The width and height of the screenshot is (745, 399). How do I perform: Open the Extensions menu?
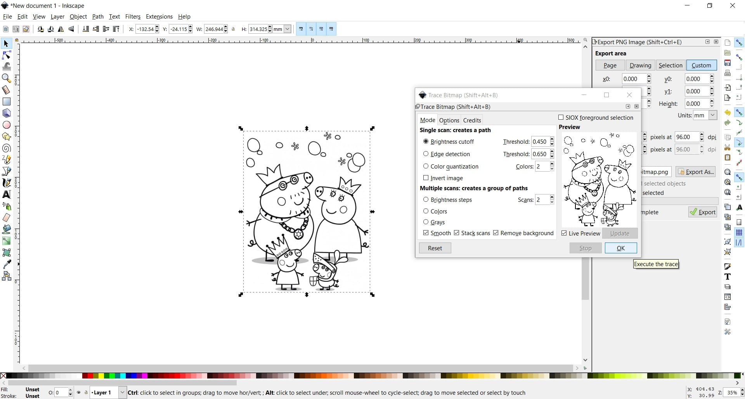click(x=159, y=17)
